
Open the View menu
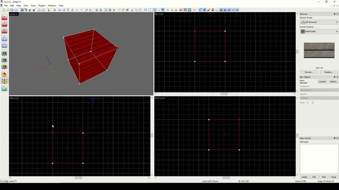[25, 6]
